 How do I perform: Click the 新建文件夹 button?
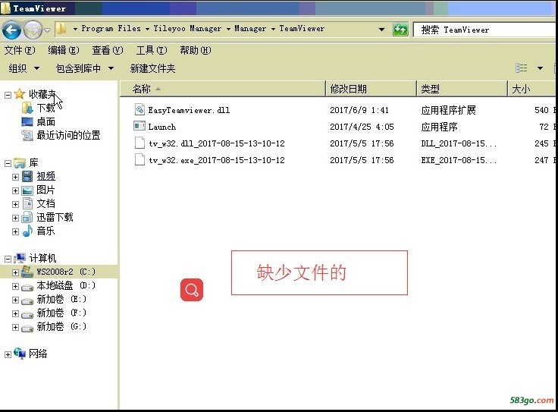click(152, 68)
